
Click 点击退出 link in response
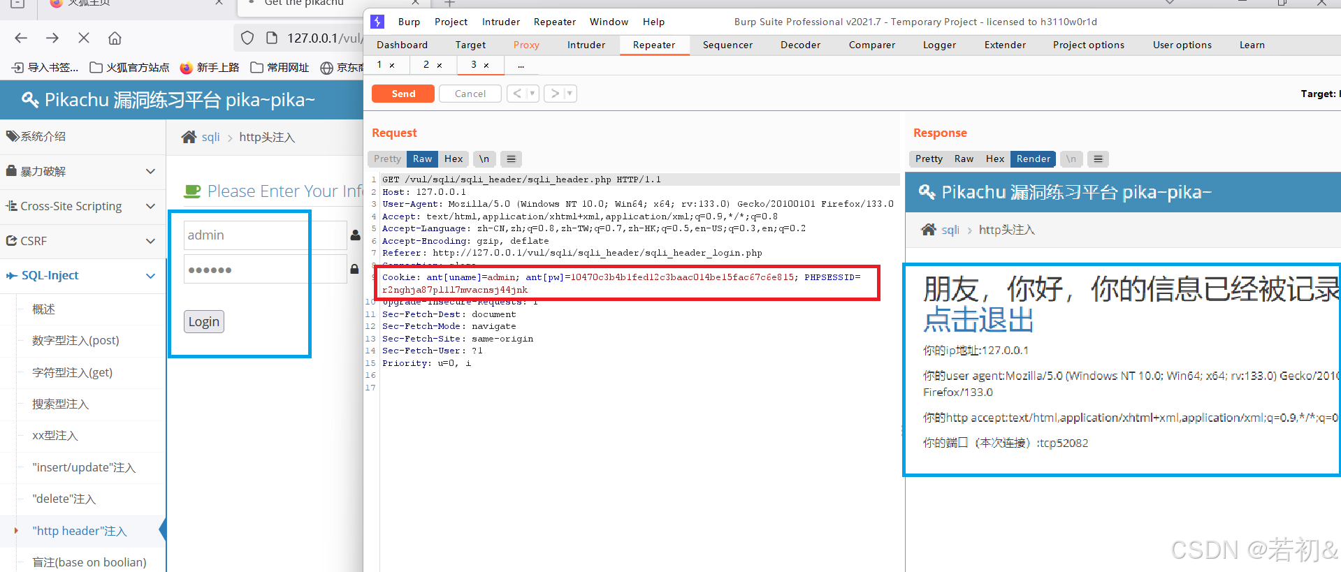pos(978,321)
